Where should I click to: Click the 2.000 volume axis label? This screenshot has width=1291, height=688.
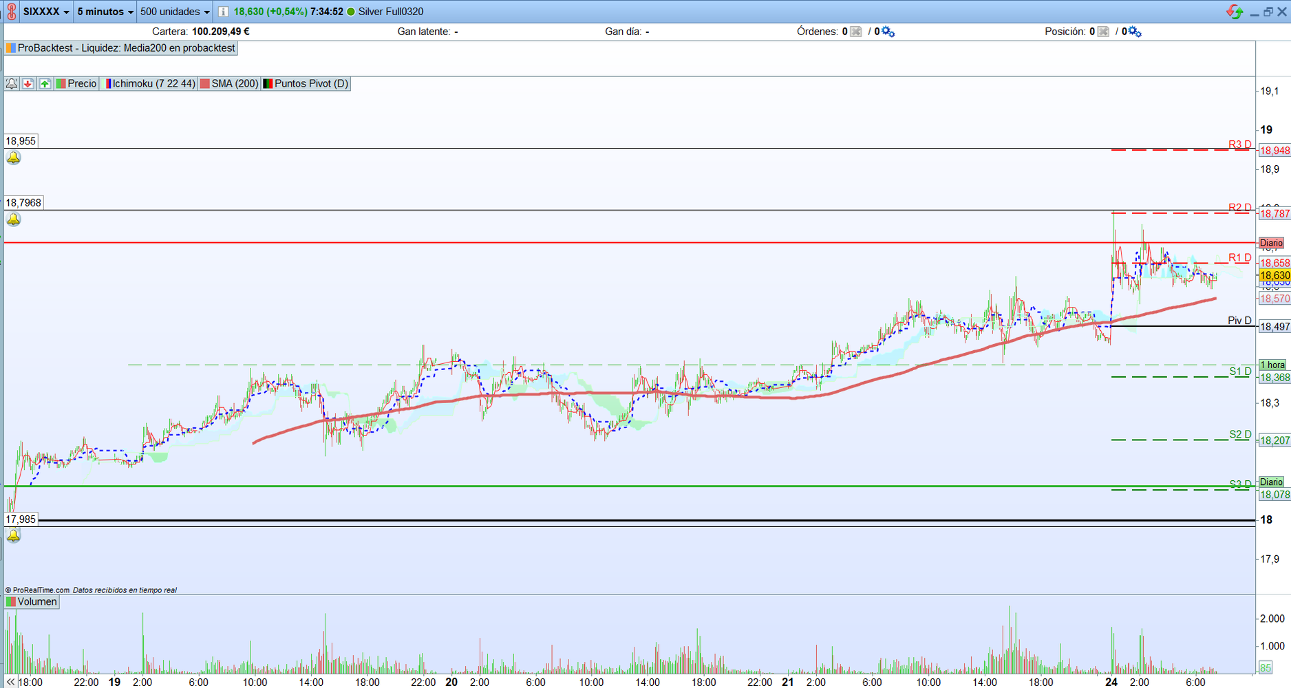tap(1272, 619)
